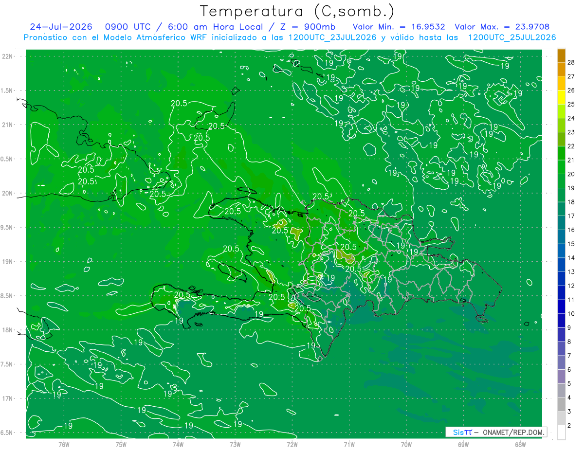Click the '71W' longitude axis label

(349, 445)
